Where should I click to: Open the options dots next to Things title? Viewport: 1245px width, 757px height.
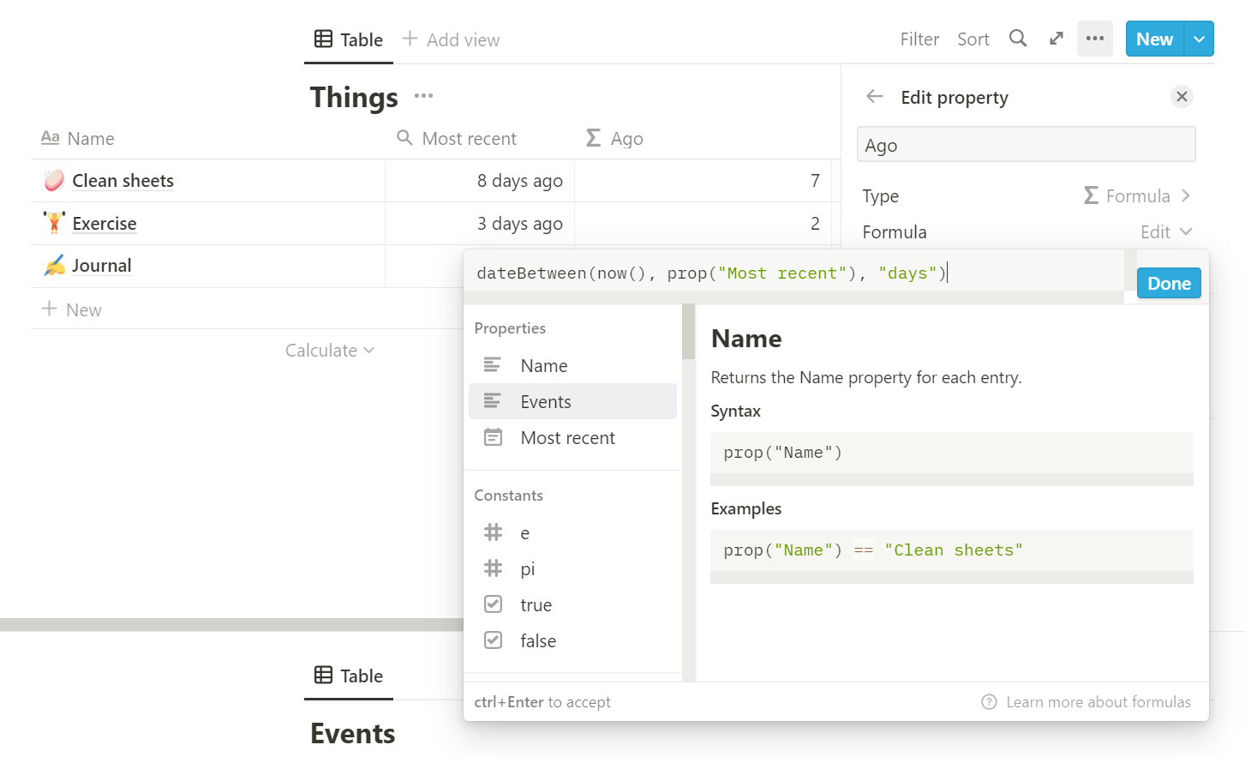pos(423,96)
